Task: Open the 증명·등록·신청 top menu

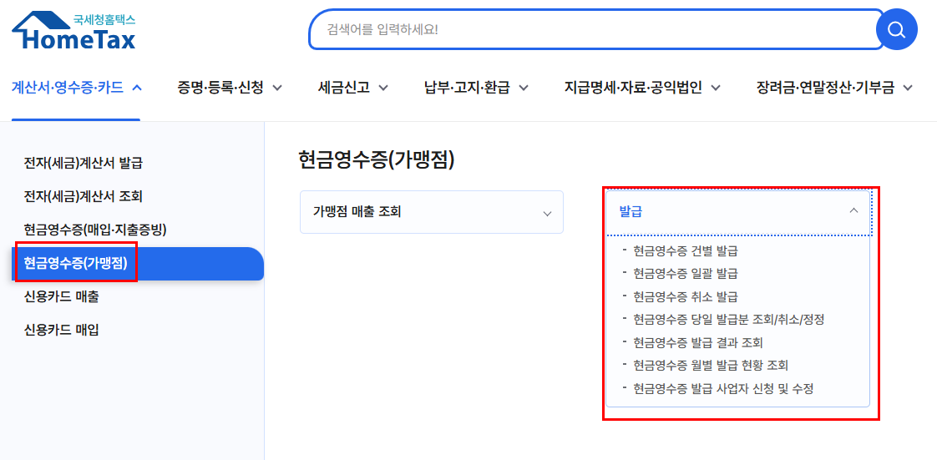Action: point(229,88)
